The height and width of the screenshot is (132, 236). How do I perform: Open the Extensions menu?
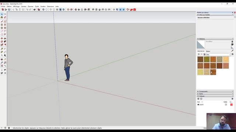tap(51, 7)
